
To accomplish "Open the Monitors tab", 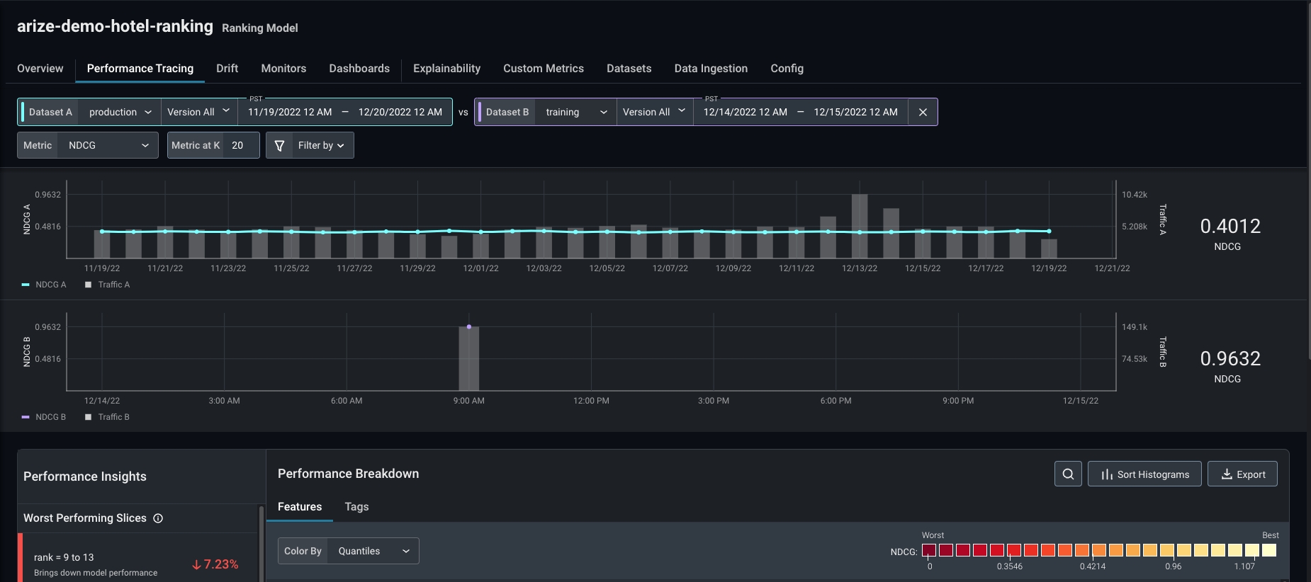I will click(283, 69).
